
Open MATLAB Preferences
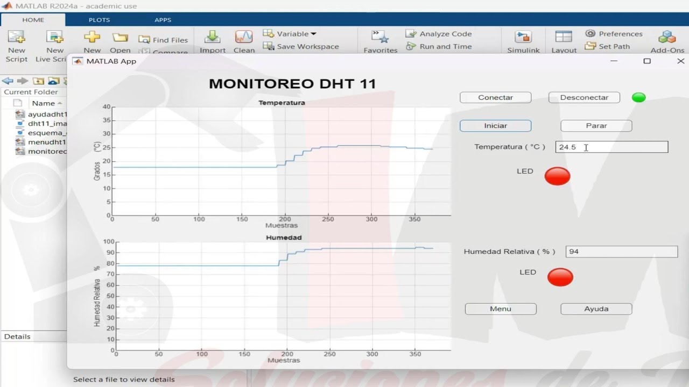614,33
